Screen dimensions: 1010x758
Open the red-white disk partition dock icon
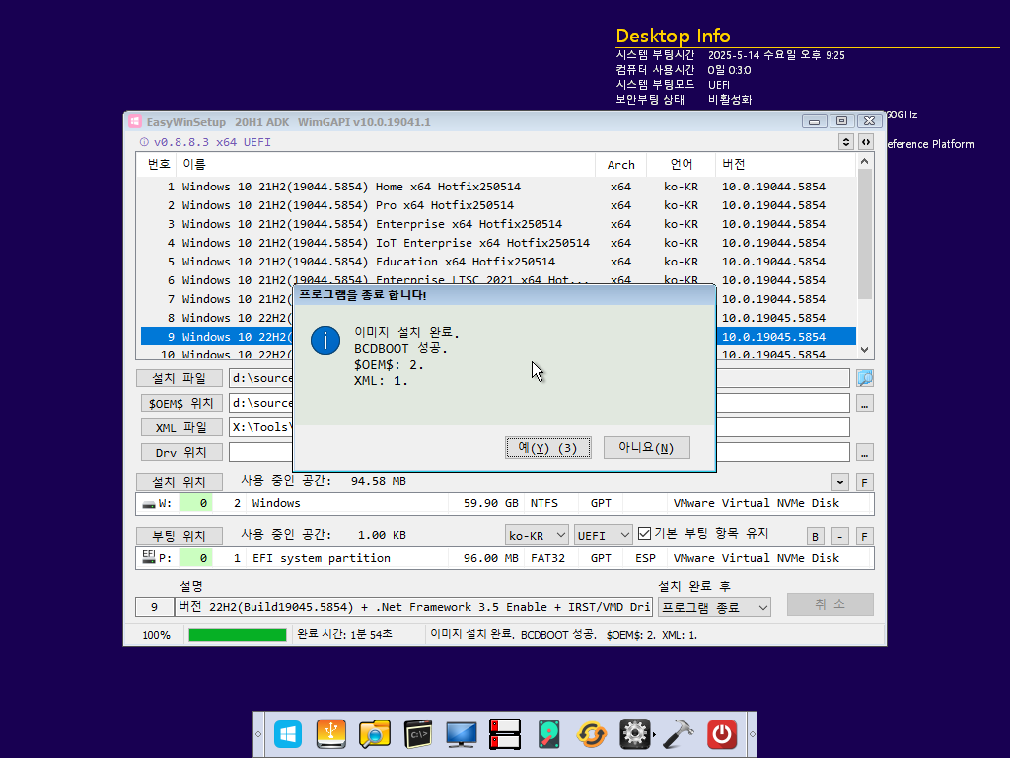504,734
